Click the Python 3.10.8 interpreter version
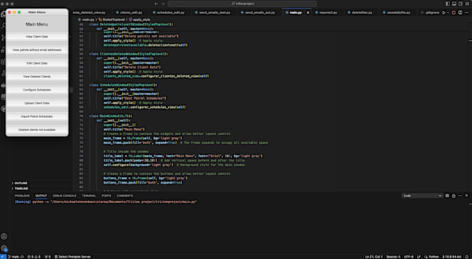Screen dimensions: 472x259 coord(451,257)
